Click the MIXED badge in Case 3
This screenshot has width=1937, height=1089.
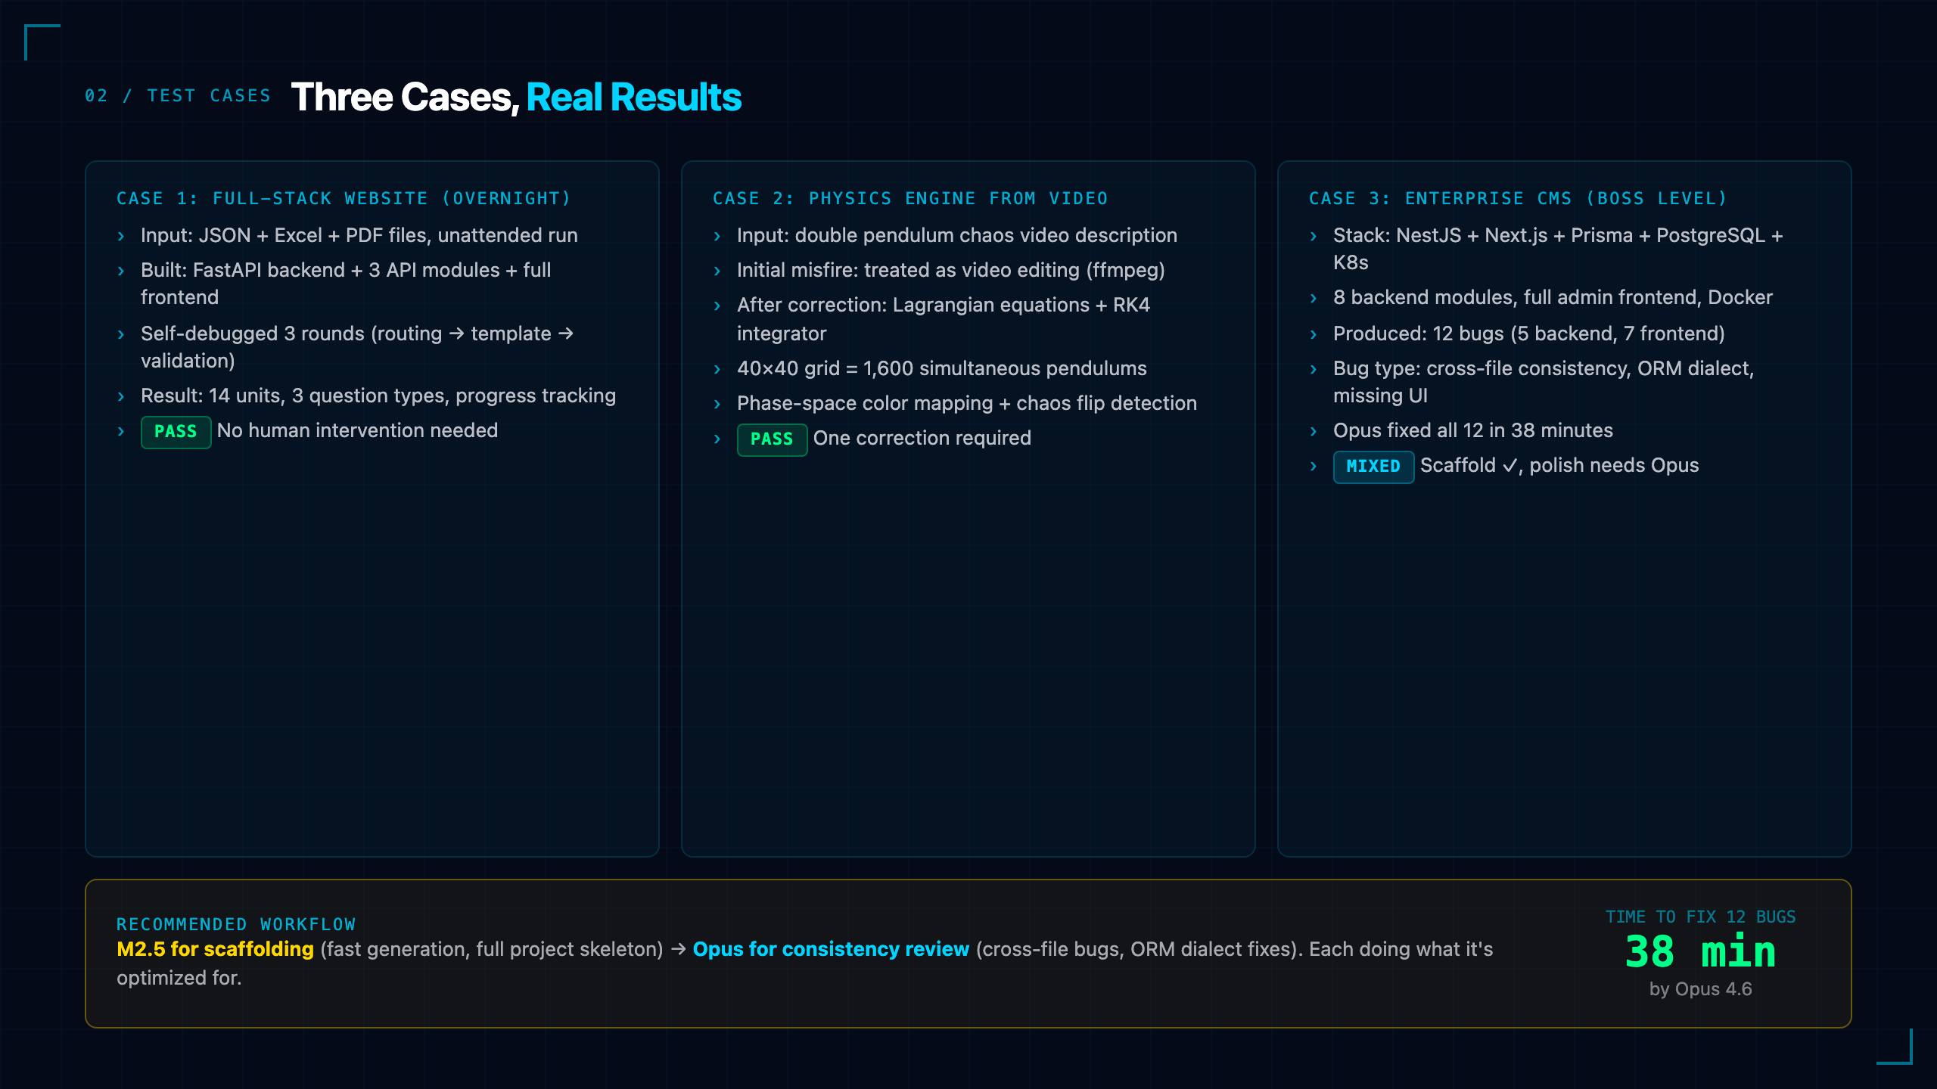point(1373,467)
